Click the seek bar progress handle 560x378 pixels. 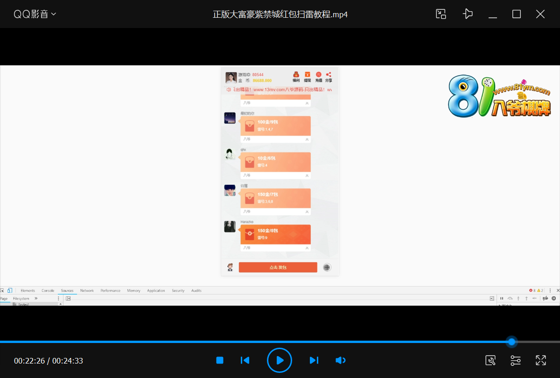[512, 342]
